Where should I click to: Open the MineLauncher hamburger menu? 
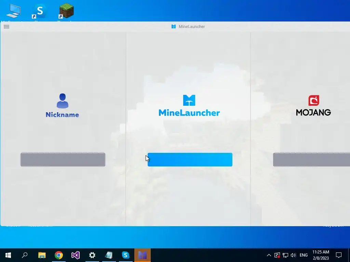[6, 27]
